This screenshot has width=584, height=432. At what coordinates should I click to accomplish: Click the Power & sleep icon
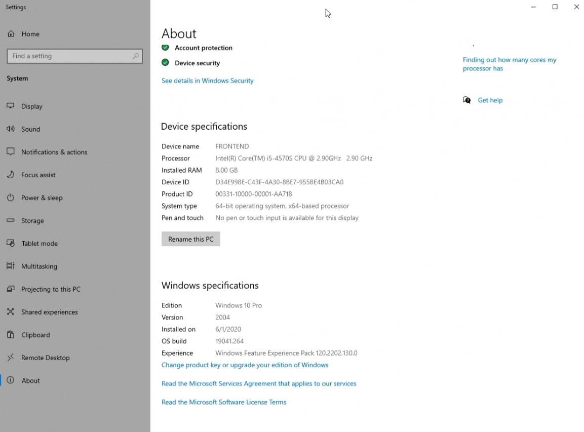point(11,198)
